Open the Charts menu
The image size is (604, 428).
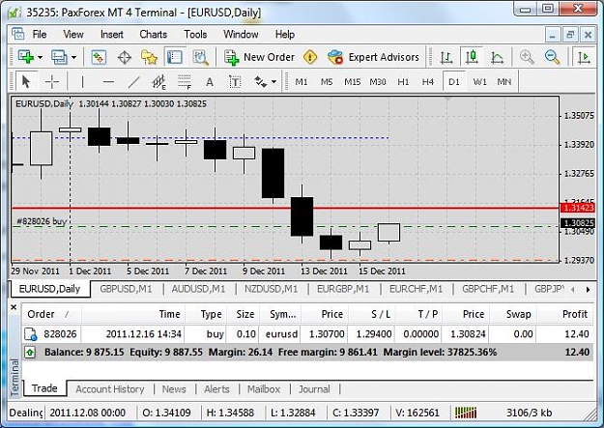(154, 34)
